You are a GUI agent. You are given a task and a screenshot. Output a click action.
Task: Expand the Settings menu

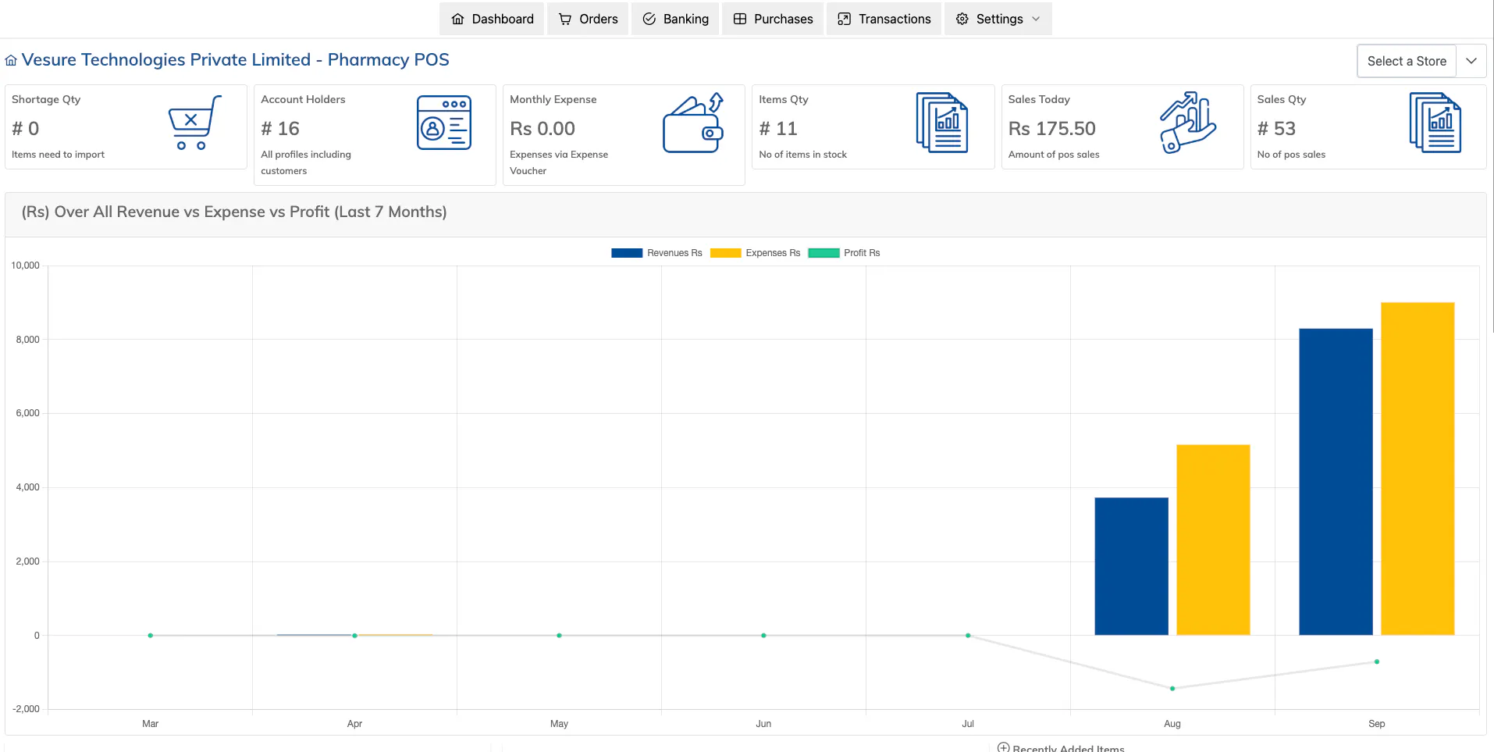coord(998,19)
